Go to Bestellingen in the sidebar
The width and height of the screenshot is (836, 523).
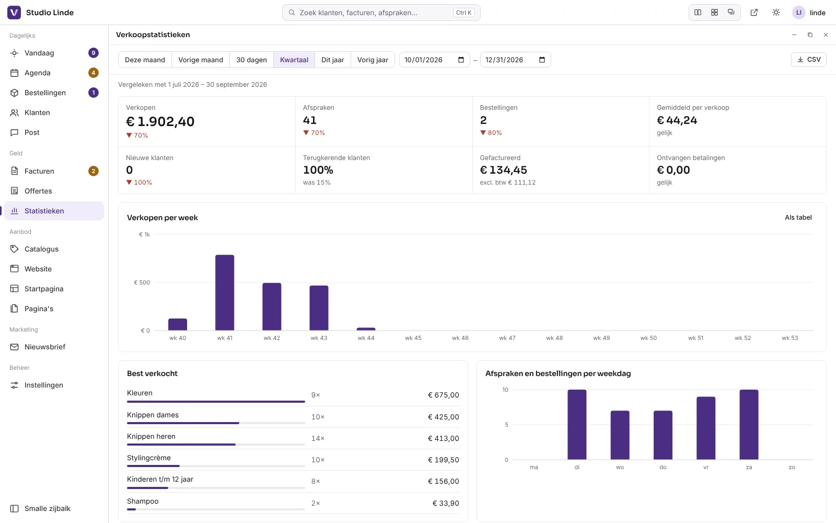54,93
